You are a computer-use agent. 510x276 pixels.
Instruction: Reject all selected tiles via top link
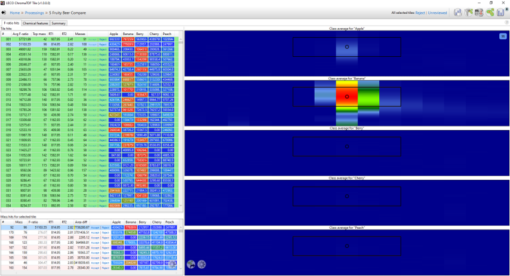point(420,12)
